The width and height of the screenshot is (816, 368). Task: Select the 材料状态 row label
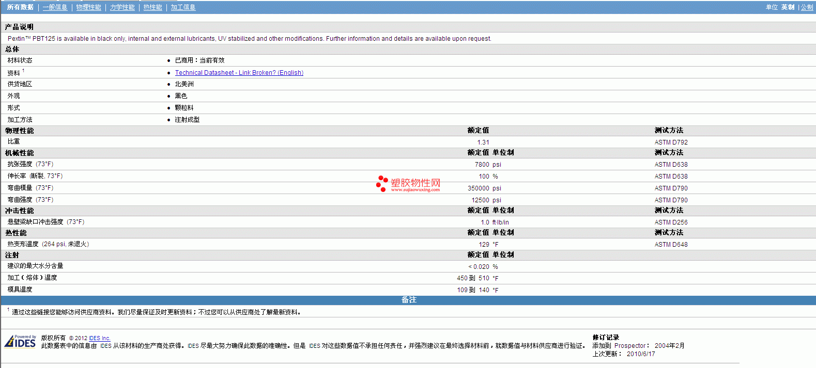point(20,60)
